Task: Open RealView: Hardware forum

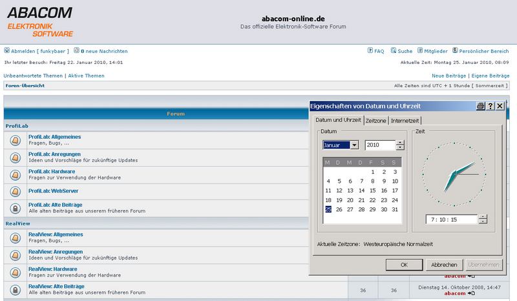Action: pos(53,269)
